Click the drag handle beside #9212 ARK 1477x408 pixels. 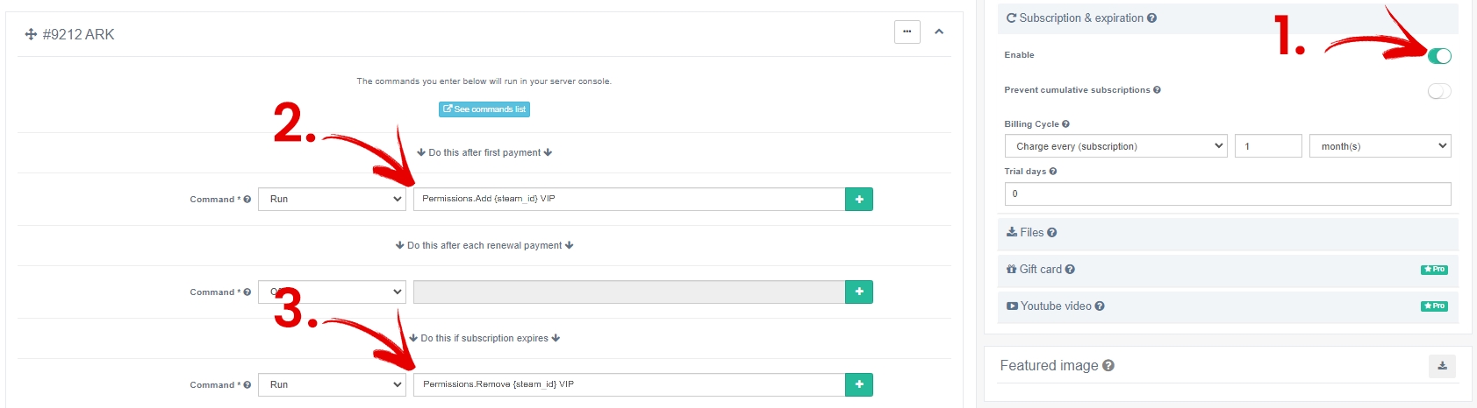point(31,35)
